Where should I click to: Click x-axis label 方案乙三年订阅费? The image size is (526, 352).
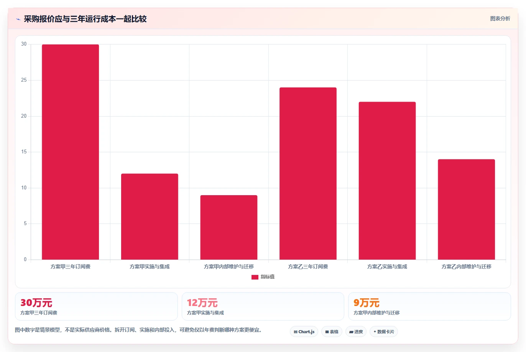coord(308,266)
